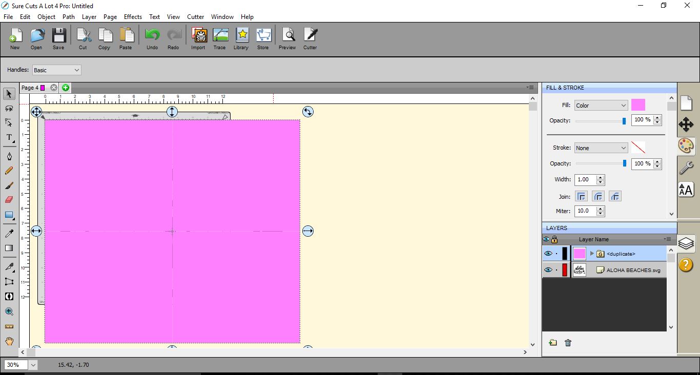Select miter join style button

(x=581, y=196)
